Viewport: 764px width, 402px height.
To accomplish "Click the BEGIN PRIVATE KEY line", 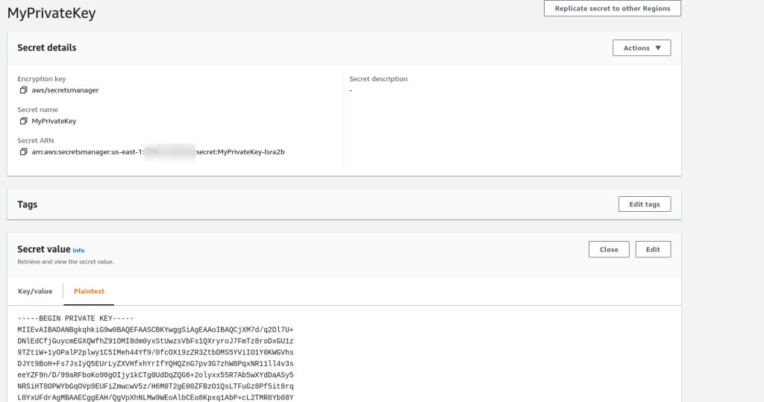I will (75, 318).
